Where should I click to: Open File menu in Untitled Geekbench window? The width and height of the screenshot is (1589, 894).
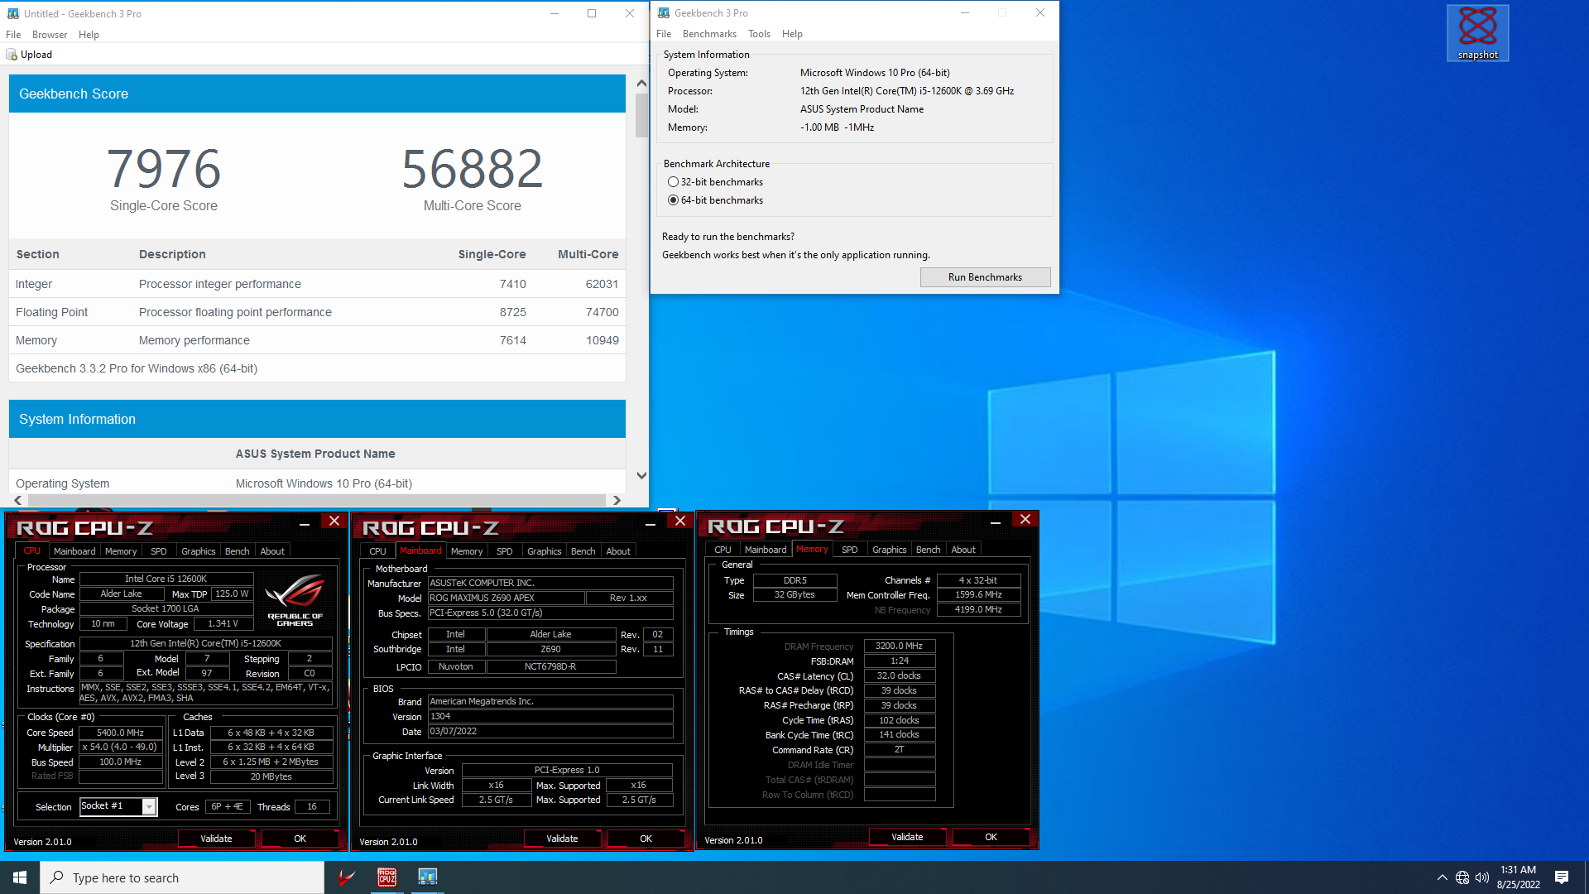tap(13, 35)
